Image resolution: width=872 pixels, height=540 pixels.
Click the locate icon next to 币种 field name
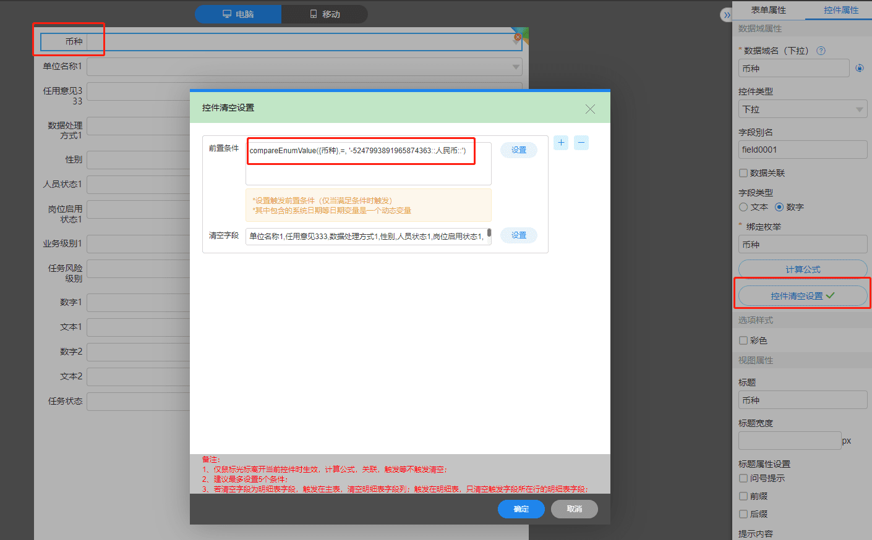(x=860, y=68)
